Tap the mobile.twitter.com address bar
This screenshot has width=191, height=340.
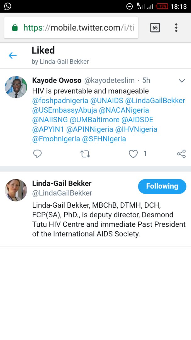click(x=79, y=28)
